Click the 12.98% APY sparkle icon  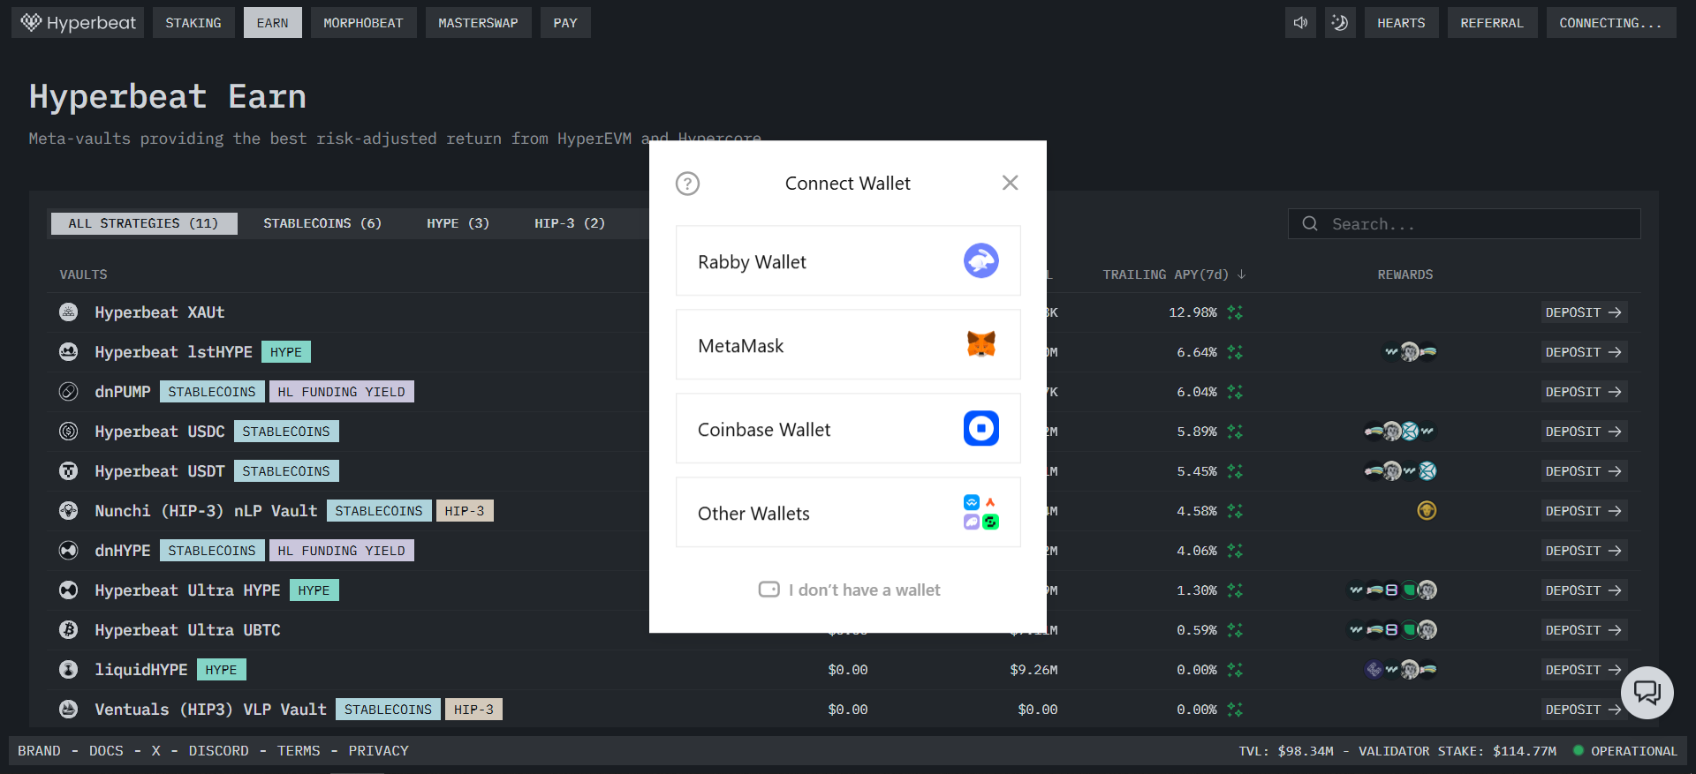[1235, 312]
